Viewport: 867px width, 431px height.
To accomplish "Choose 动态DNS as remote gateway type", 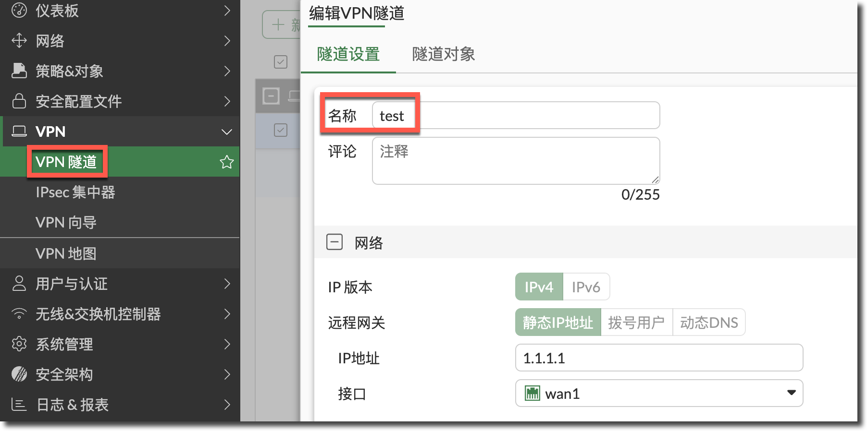I will click(x=709, y=323).
